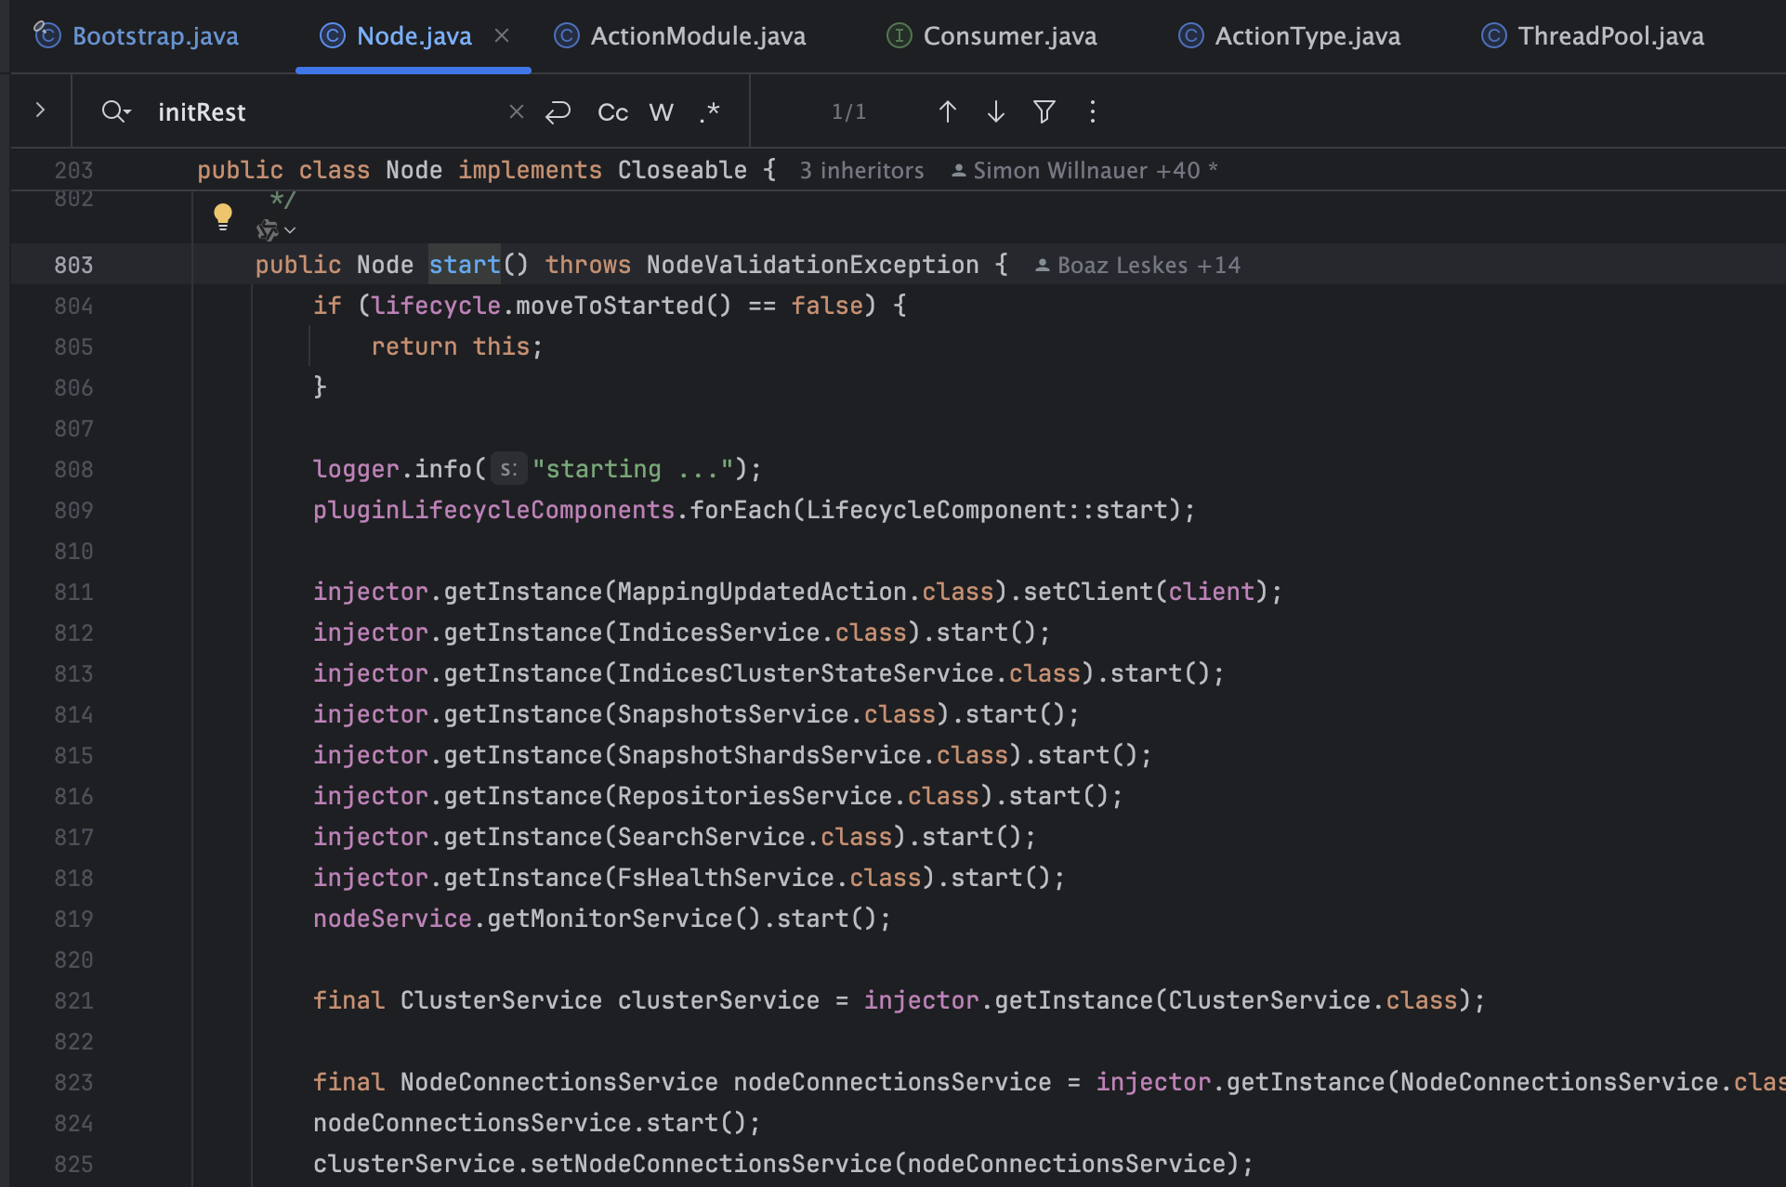Click the start method name
The height and width of the screenshot is (1187, 1786).
point(465,265)
